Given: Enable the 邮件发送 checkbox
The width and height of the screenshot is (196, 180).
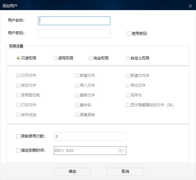Looking at the screenshot, I should [18, 115].
